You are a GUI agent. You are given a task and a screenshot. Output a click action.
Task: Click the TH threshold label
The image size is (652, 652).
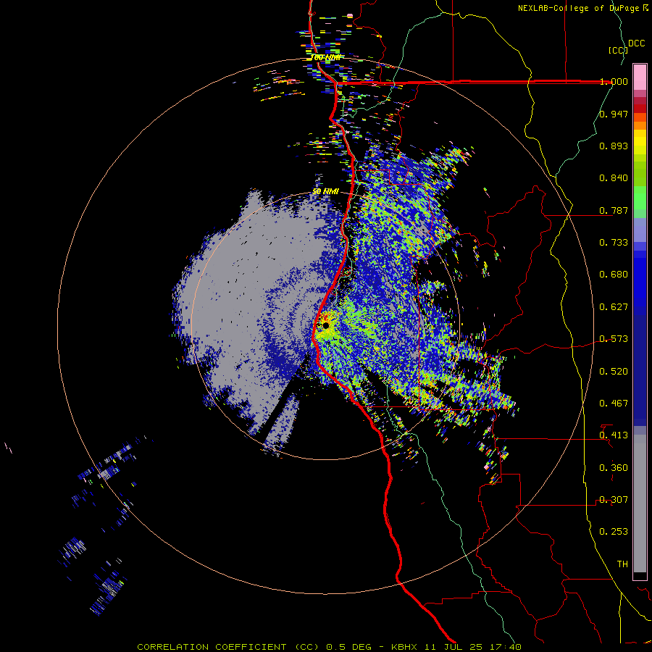pyautogui.click(x=622, y=564)
